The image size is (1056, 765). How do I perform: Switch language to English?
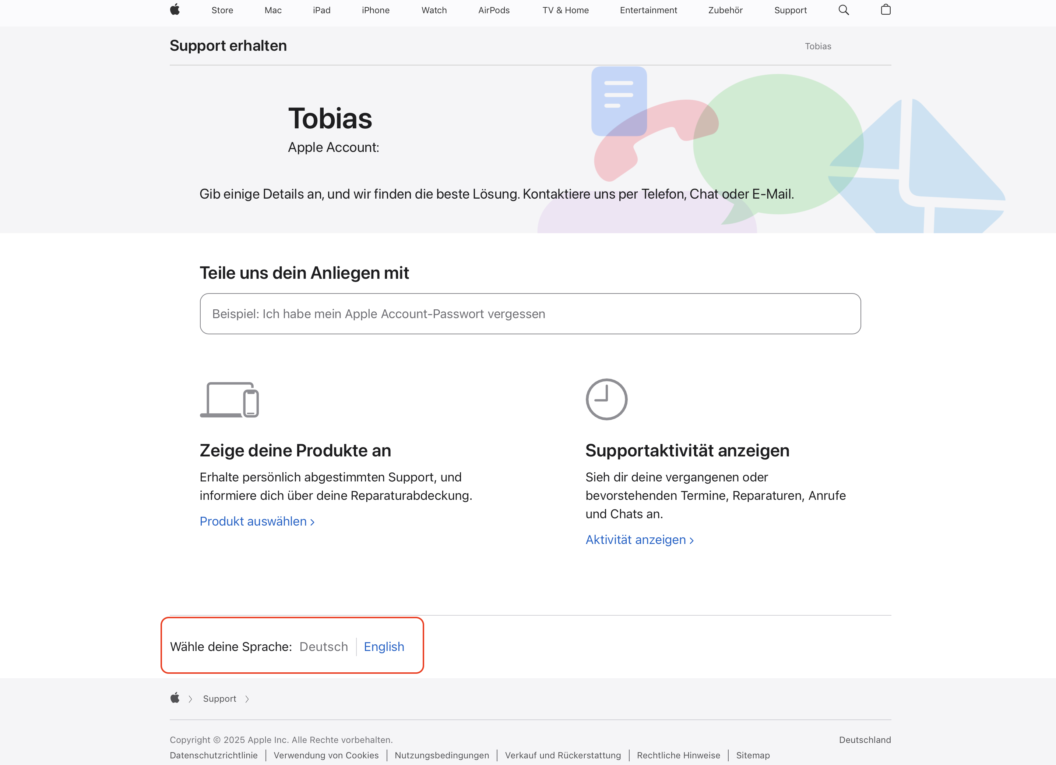click(x=384, y=647)
